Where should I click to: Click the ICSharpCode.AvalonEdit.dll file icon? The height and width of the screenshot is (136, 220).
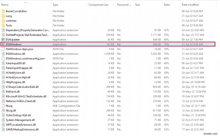click(x=3, y=87)
